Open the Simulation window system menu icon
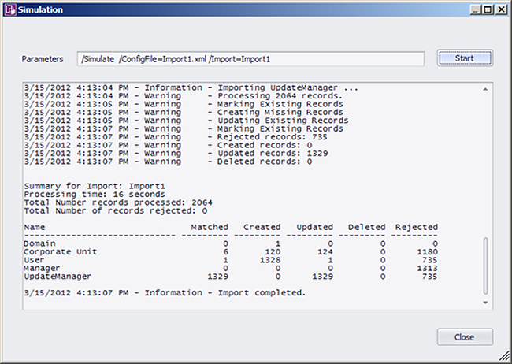 [x=9, y=9]
